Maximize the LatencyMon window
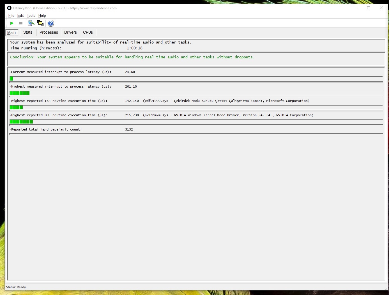 point(369,8)
